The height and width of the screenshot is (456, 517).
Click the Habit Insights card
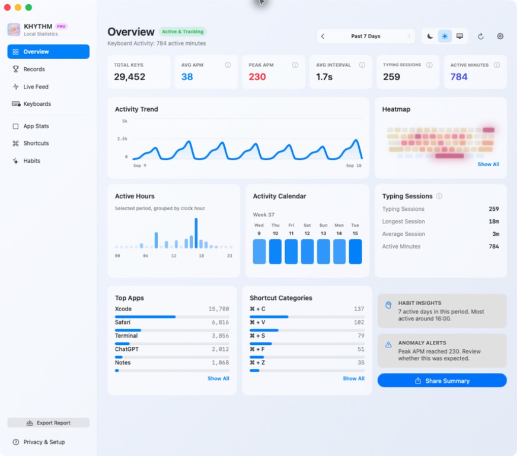(x=442, y=311)
